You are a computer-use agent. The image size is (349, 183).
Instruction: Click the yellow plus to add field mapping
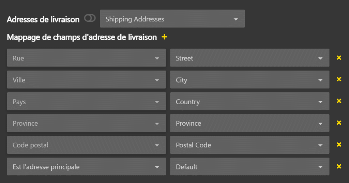(164, 37)
